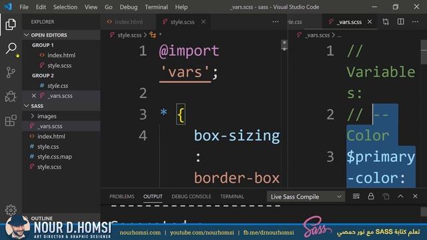This screenshot has height=240, width=427.
Task: Open the Extensions view
Action: pyautogui.click(x=11, y=120)
